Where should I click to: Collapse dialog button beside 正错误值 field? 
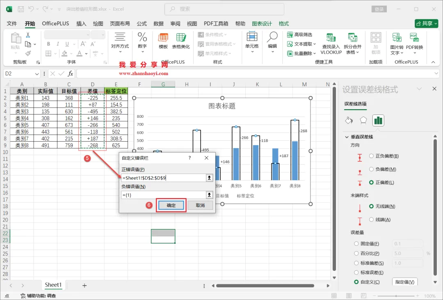tap(209, 178)
